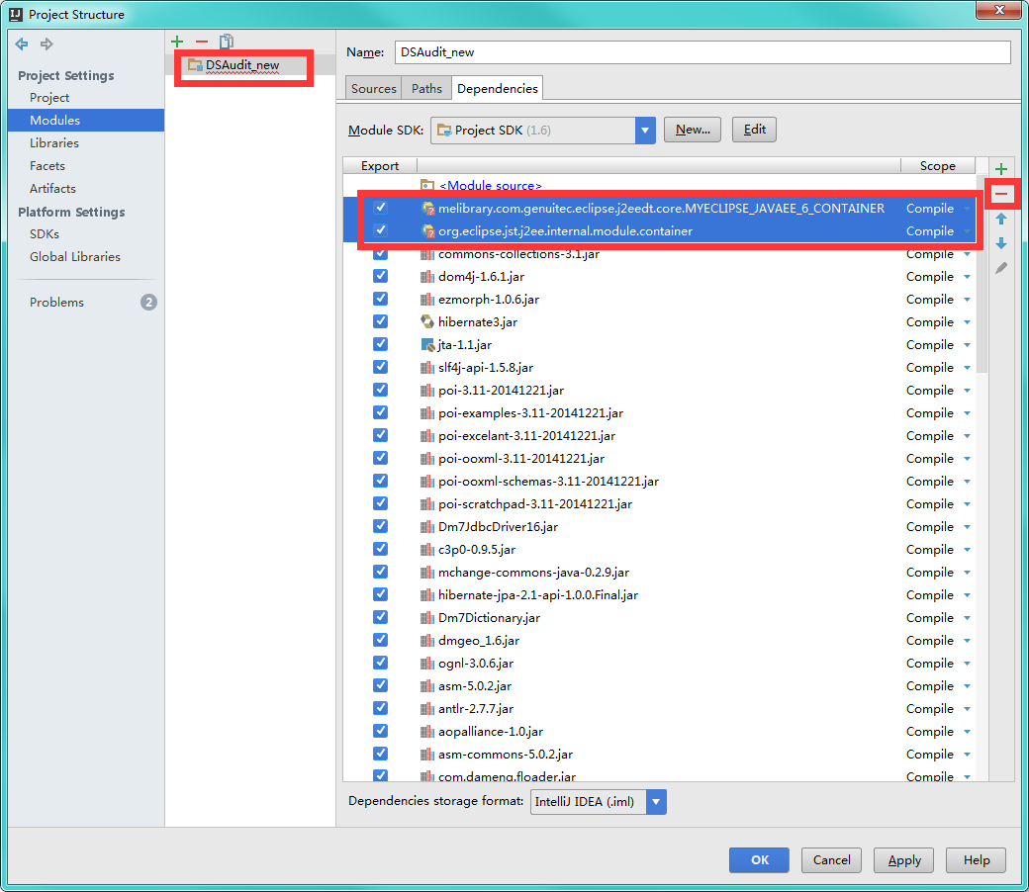
Task: Click dom4j-1.6.1.jar library icon
Action: coord(427,277)
